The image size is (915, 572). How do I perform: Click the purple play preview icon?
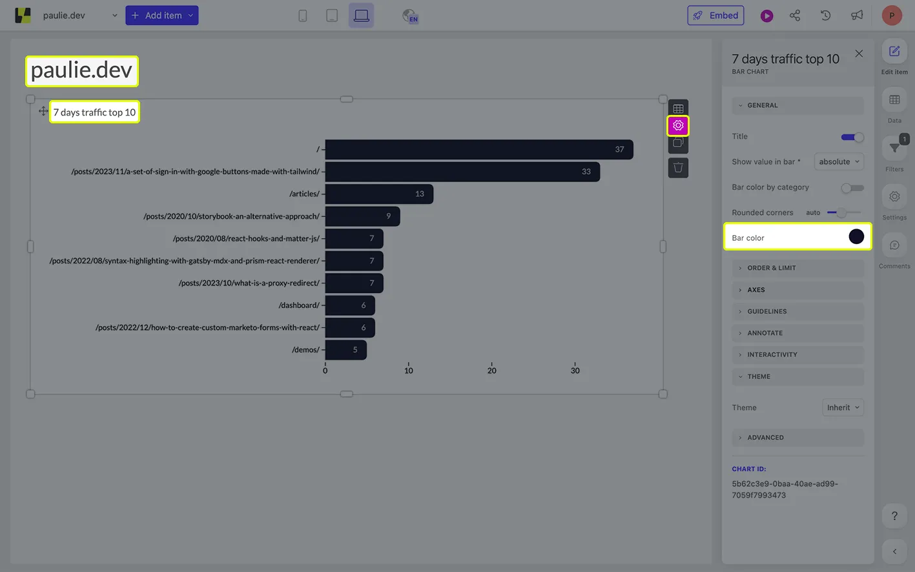[x=766, y=15]
